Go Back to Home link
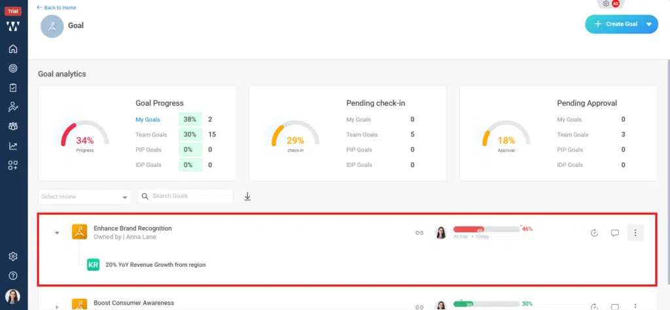The width and height of the screenshot is (670, 310). tap(56, 8)
